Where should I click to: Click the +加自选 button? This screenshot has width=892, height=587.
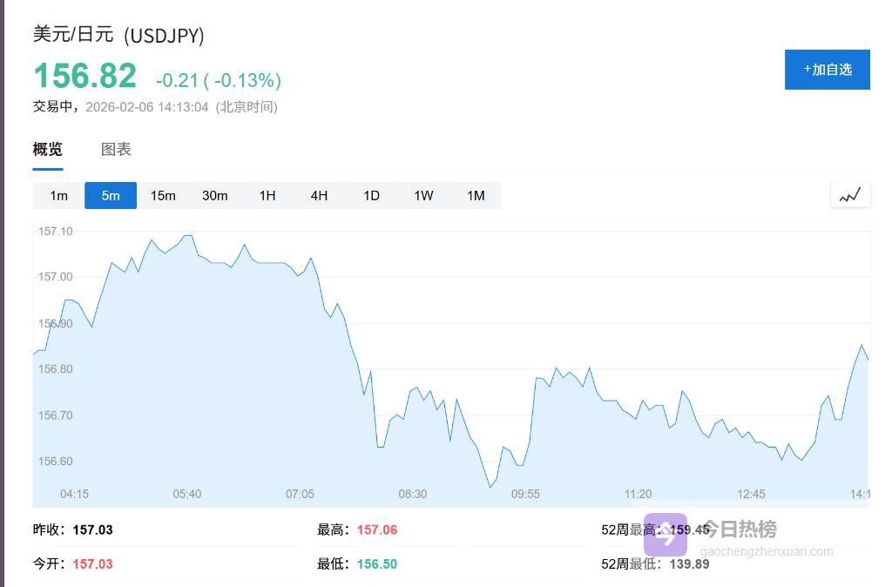827,70
